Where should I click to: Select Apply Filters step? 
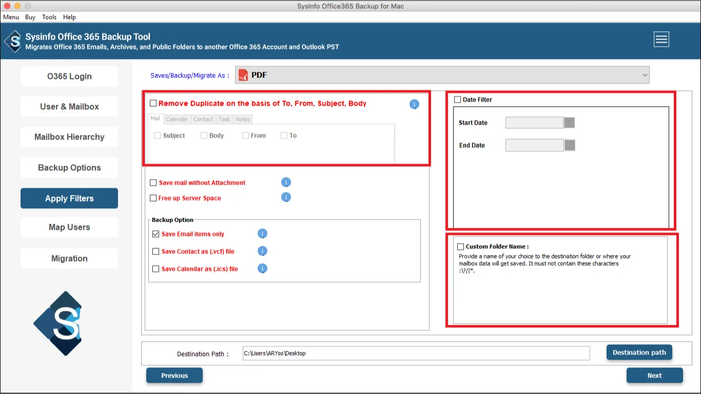click(x=69, y=199)
